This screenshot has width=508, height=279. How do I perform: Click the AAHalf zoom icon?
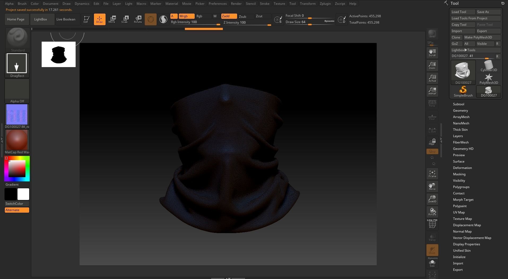(432, 91)
